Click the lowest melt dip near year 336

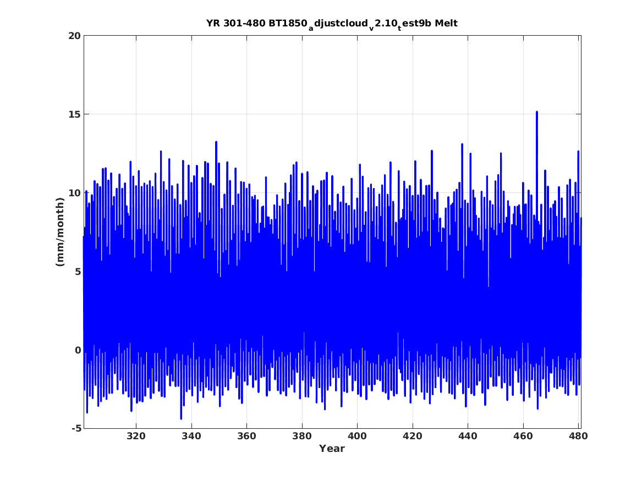click(x=181, y=418)
